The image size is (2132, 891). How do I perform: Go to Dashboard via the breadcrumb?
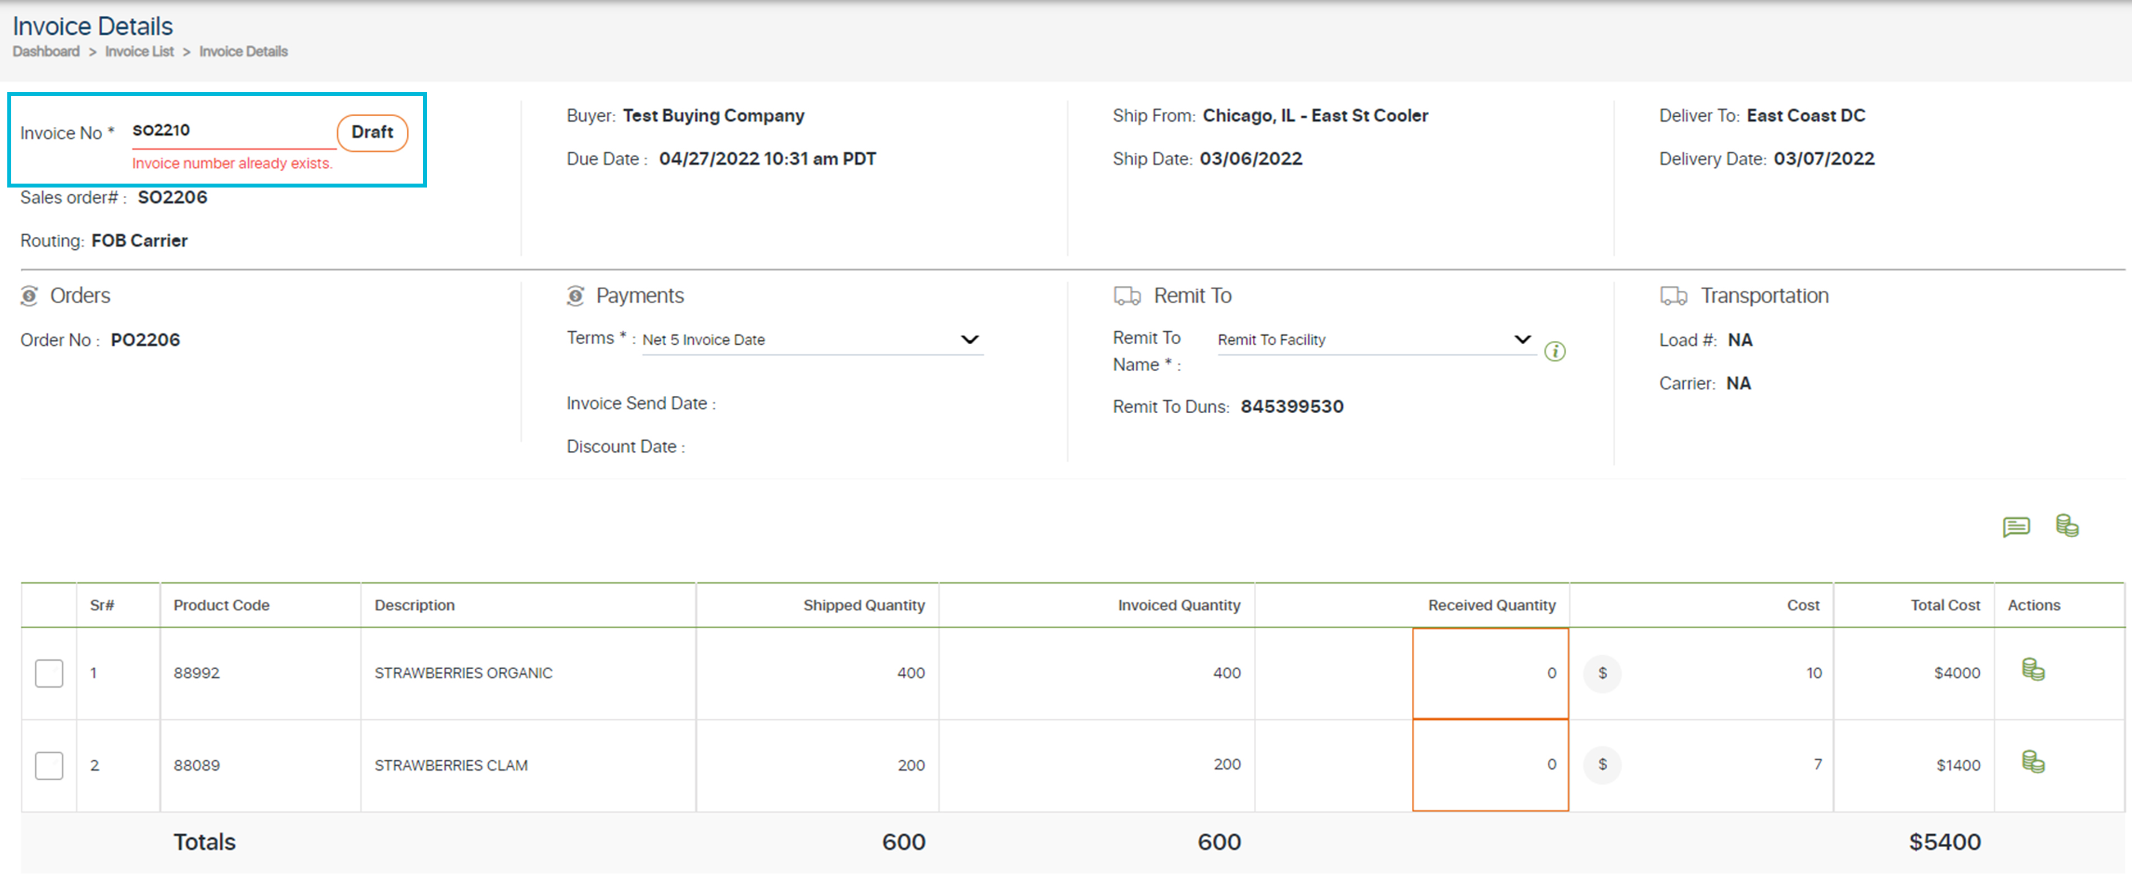pos(46,51)
